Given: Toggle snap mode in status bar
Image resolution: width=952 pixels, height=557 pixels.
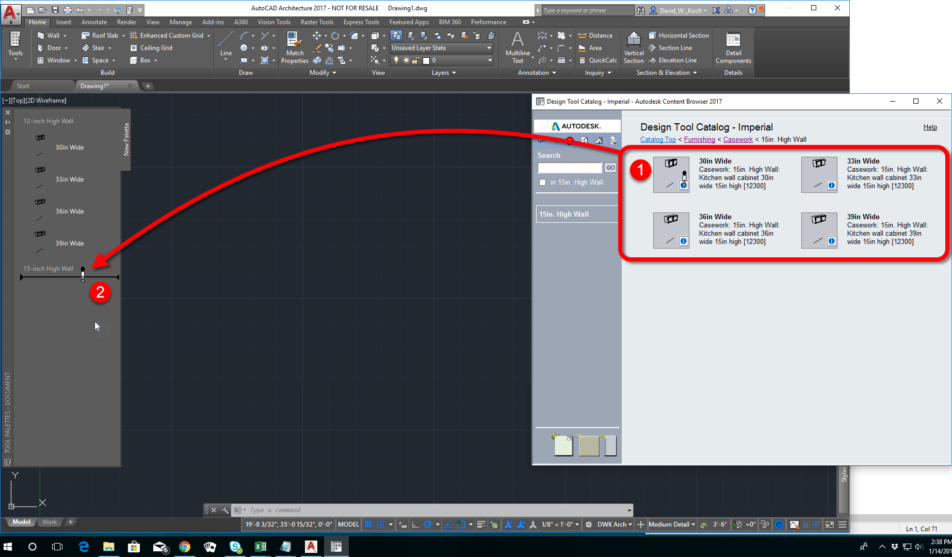Looking at the screenshot, I should (x=381, y=525).
